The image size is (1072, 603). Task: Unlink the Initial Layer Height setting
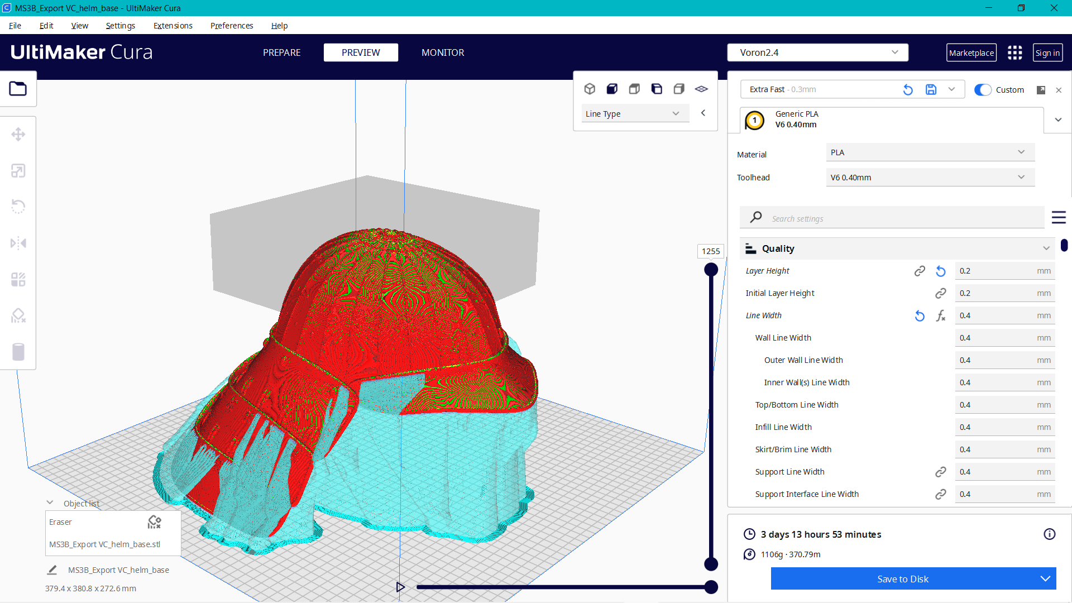click(941, 293)
